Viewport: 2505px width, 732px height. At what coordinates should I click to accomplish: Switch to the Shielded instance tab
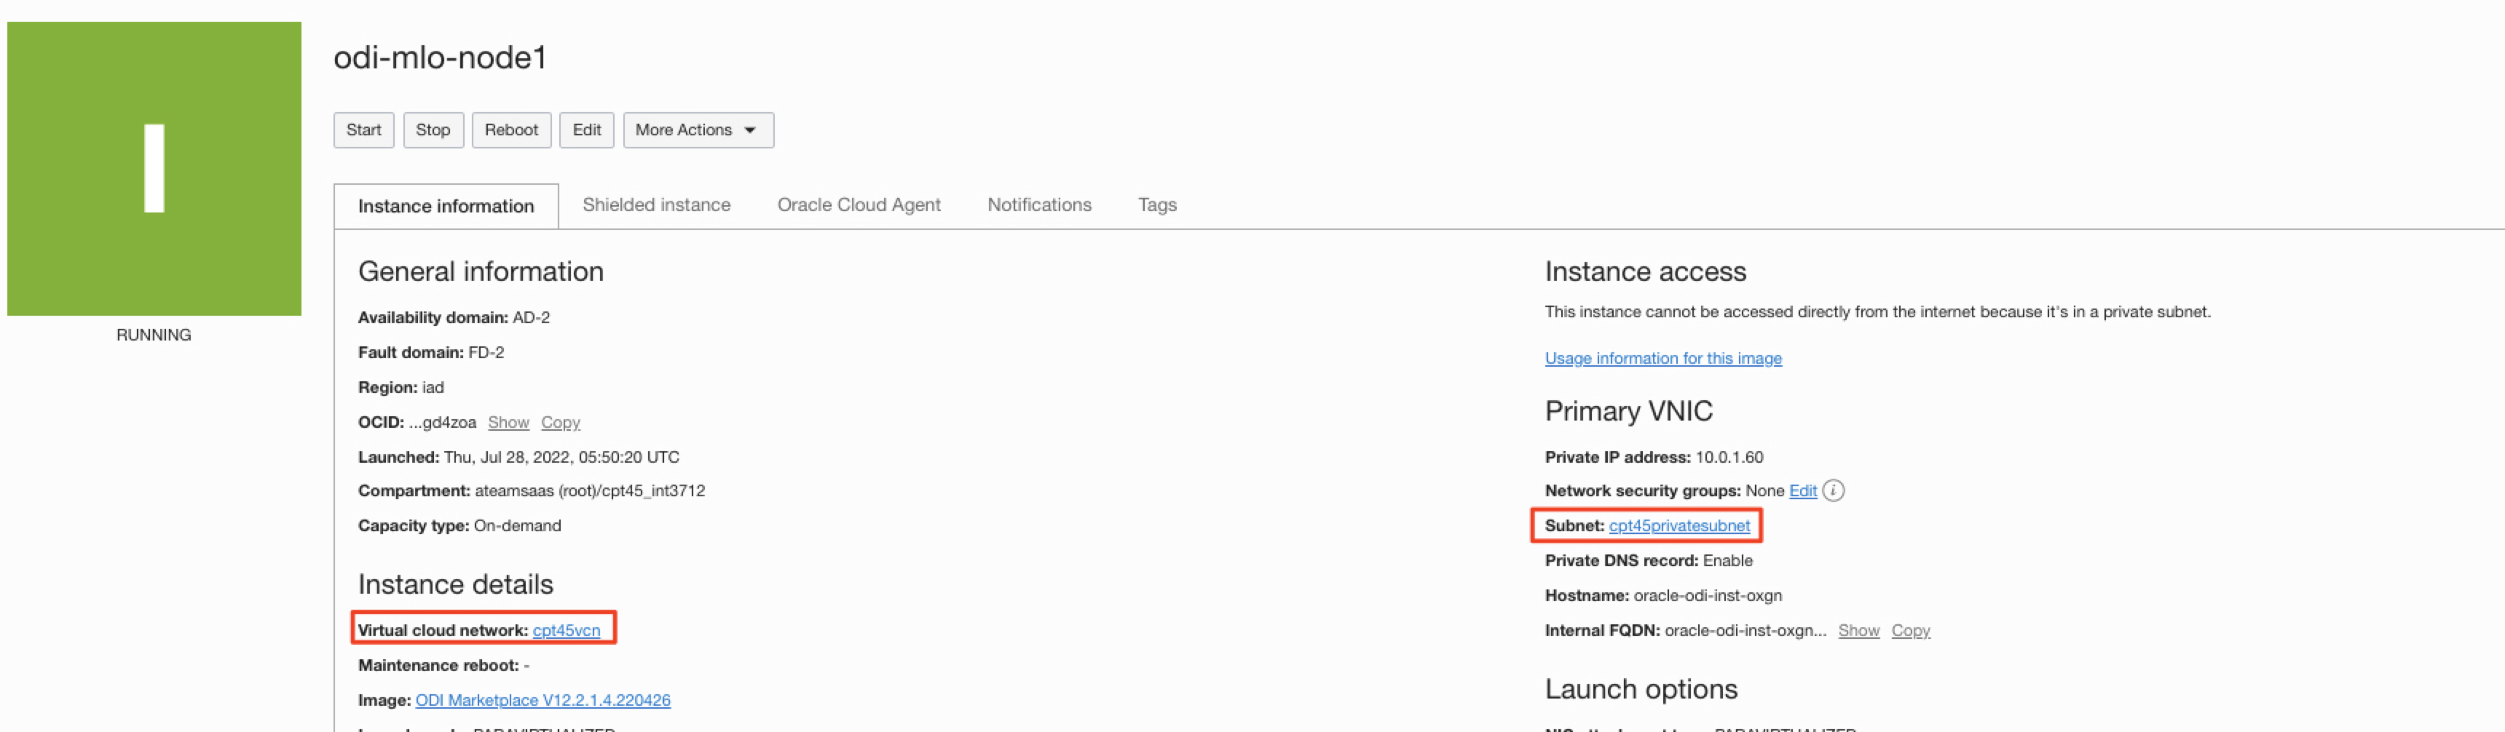coord(656,205)
